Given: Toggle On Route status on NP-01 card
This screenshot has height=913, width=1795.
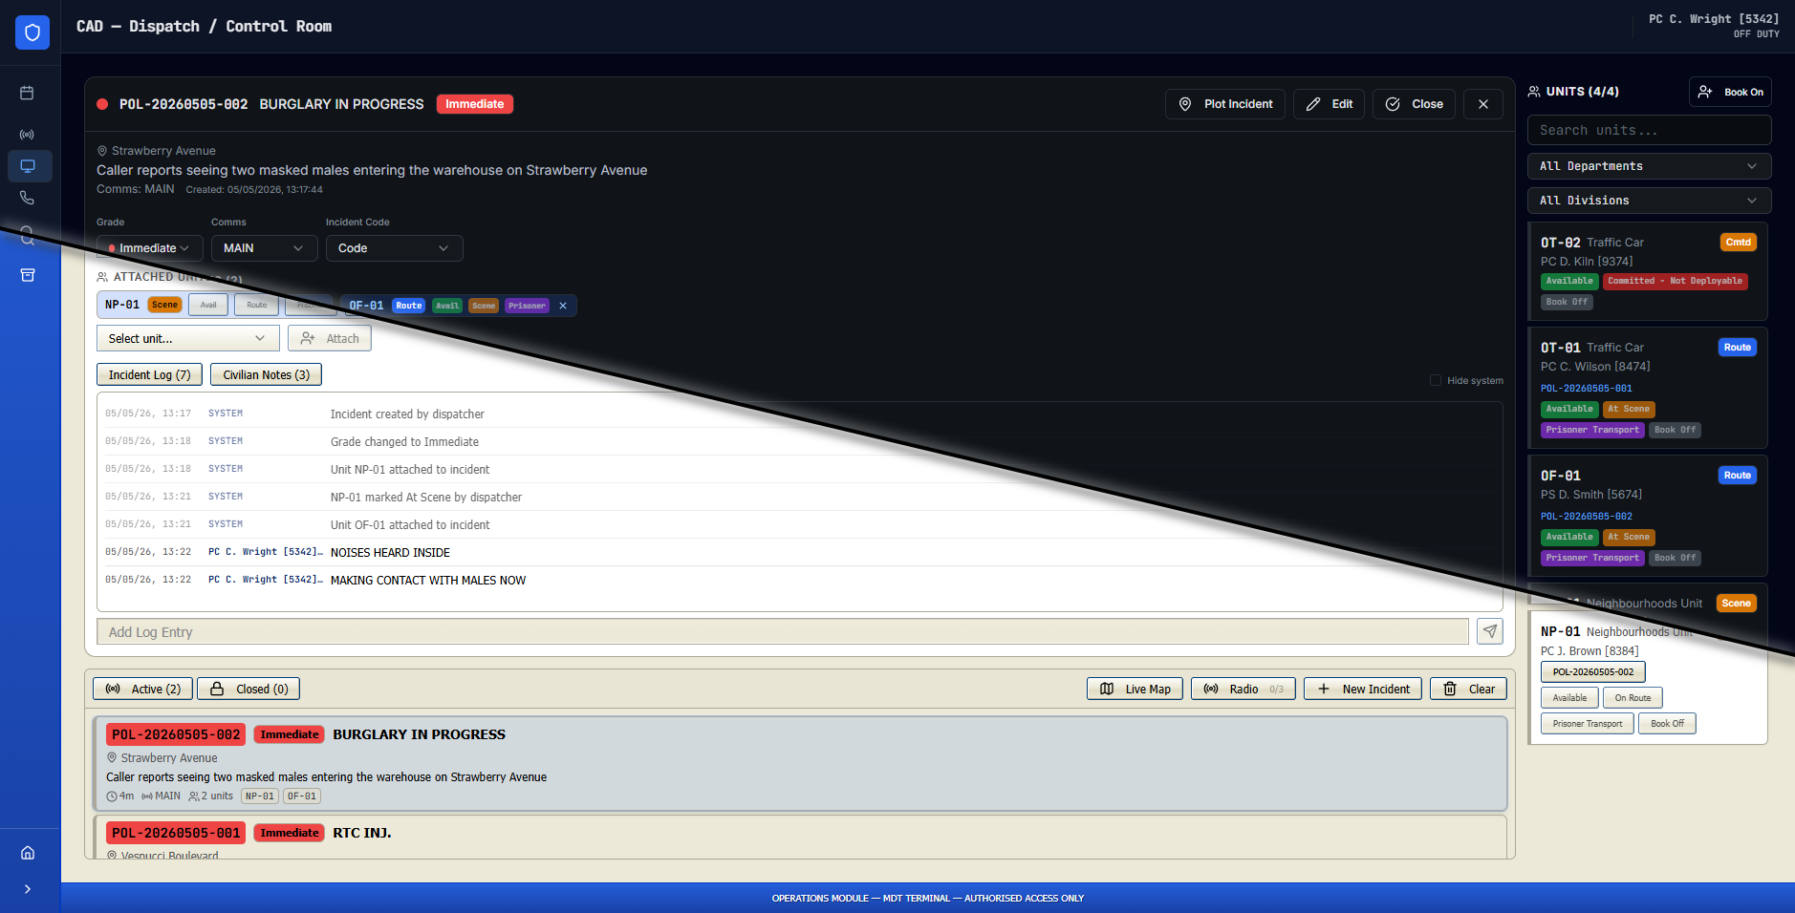Looking at the screenshot, I should pos(1633,698).
